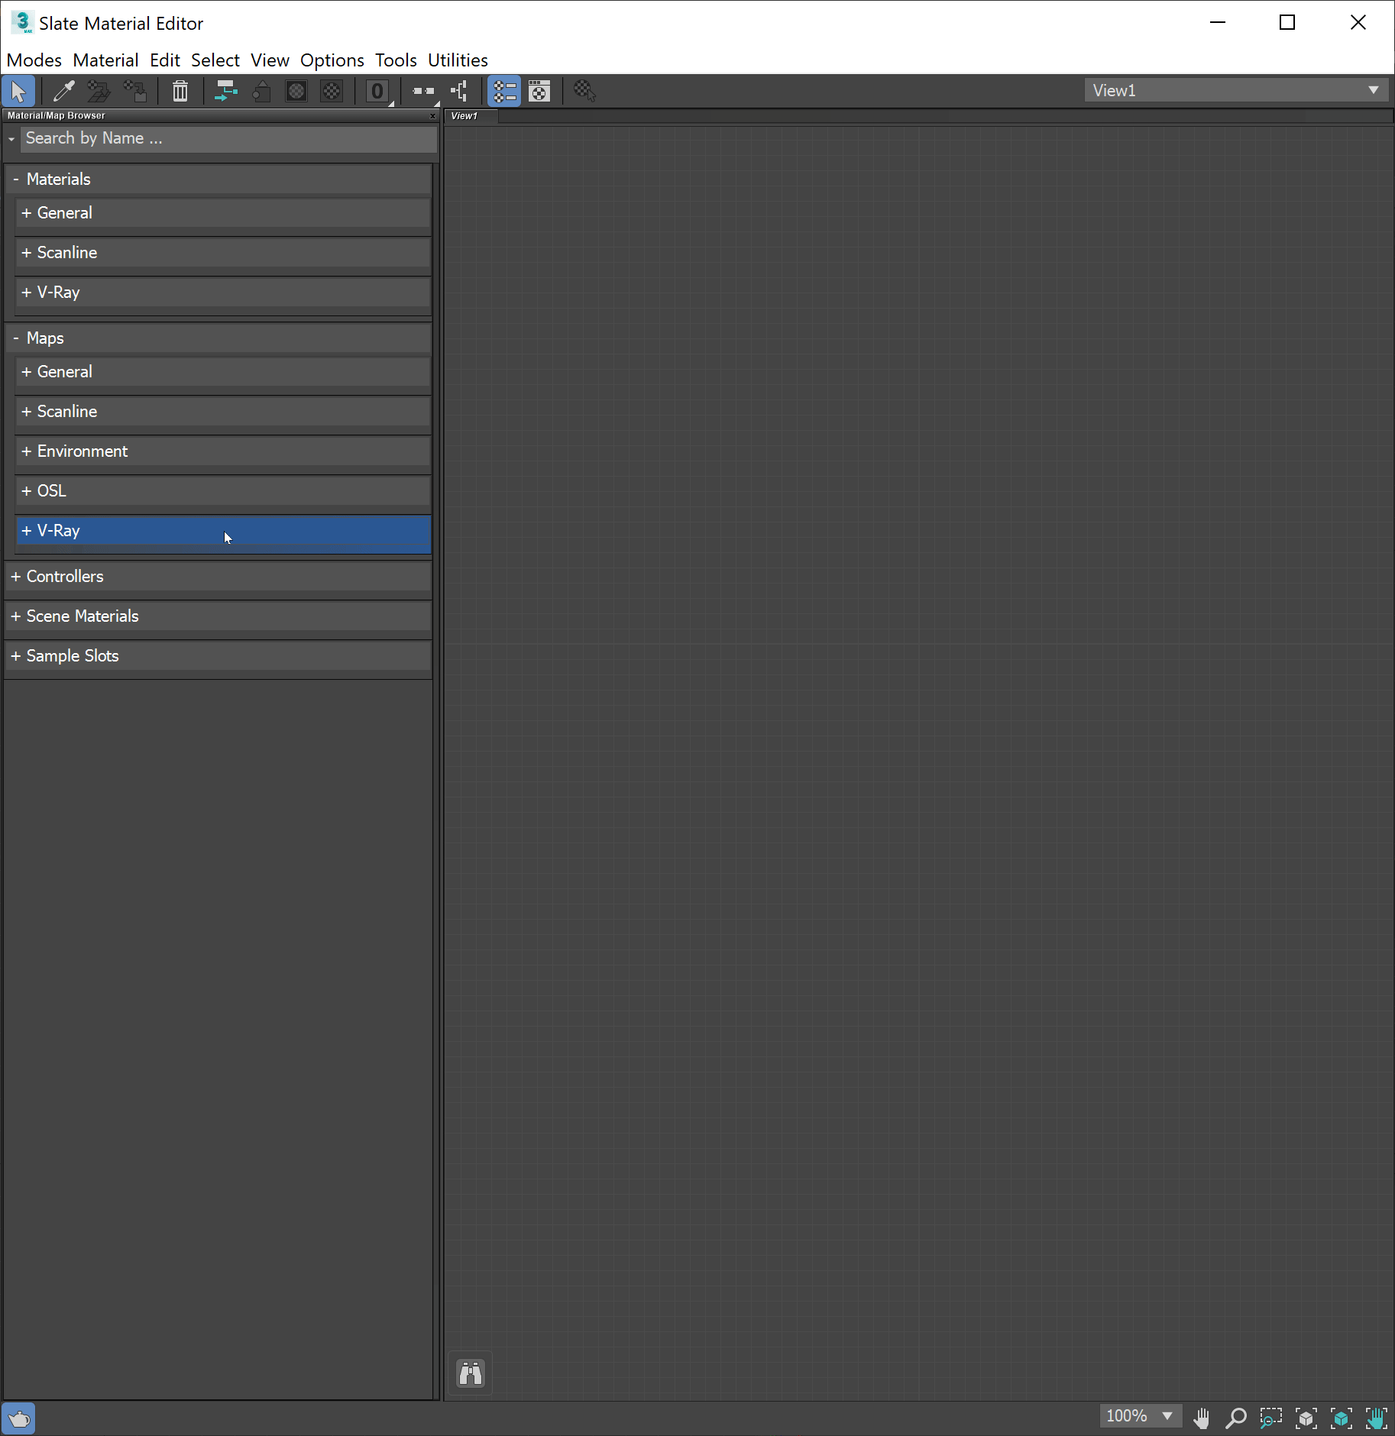The width and height of the screenshot is (1395, 1436).
Task: Toggle the Material/Map Browser panel visibility
Action: pos(505,91)
